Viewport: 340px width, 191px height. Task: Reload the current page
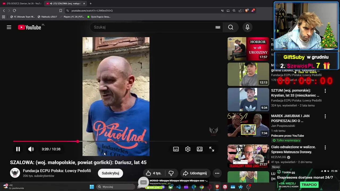[x=14, y=11]
